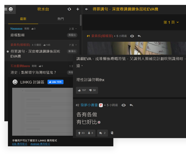The image size is (186, 154).
Task: Open thread 港史：點解環宇海灣咁猛鬼？
Action: pos(33,72)
